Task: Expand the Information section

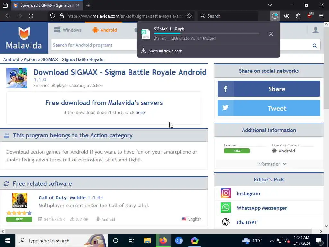Action: (271, 164)
